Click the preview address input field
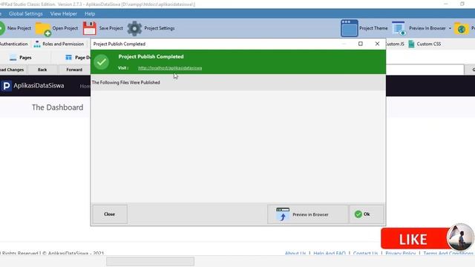 pos(425,70)
